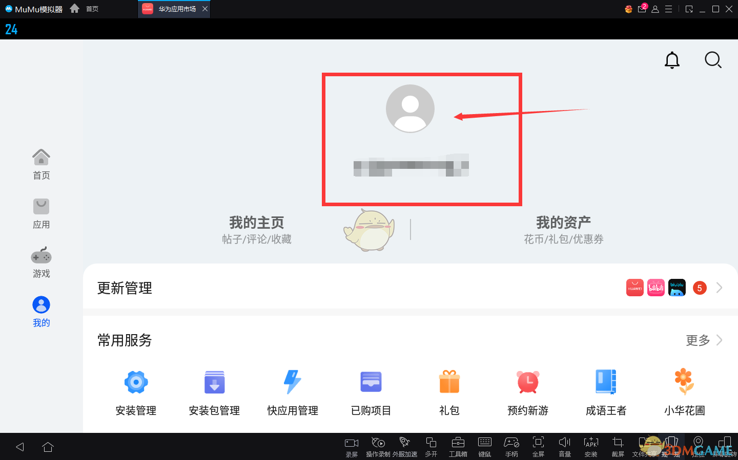Click 安装 APK install button

pyautogui.click(x=591, y=447)
